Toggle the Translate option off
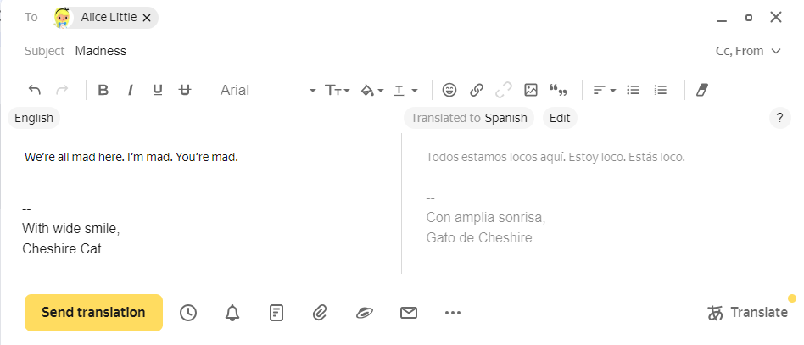The height and width of the screenshot is (345, 804). click(x=748, y=313)
